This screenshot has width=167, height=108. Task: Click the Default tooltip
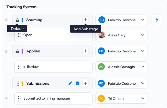(17, 29)
